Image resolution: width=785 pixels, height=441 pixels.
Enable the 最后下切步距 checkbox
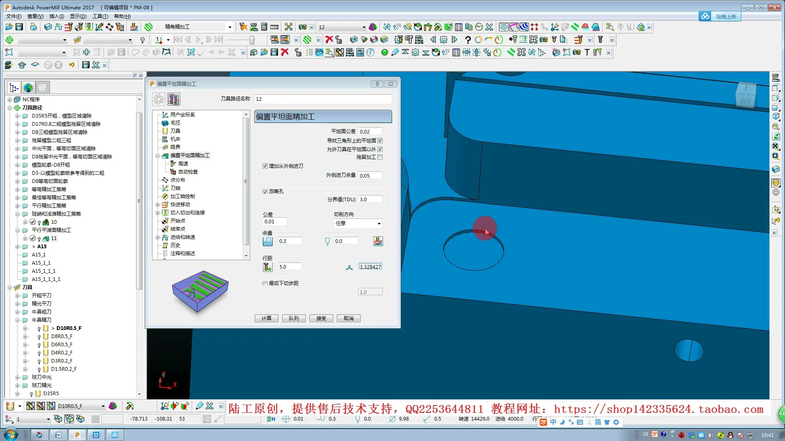click(x=265, y=283)
